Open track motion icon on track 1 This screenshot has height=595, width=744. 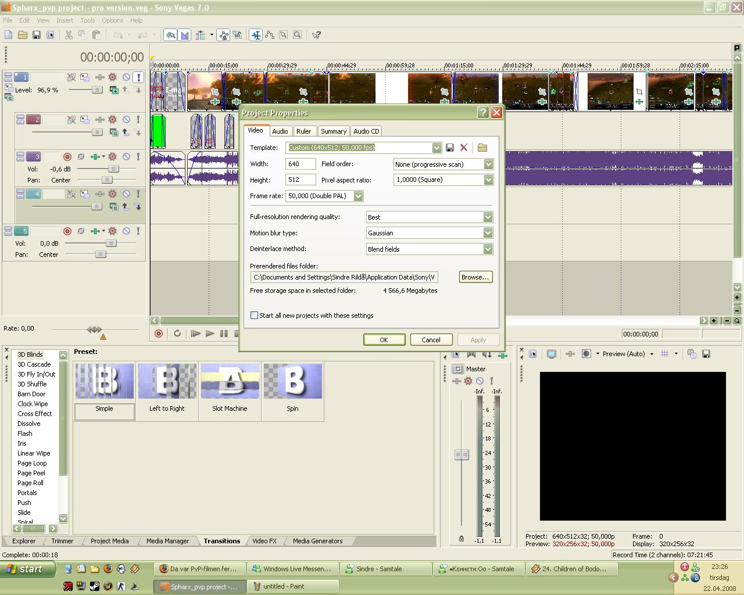85,77
